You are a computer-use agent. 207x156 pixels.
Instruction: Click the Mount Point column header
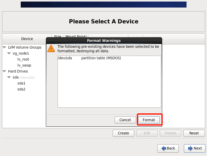[x=76, y=36]
